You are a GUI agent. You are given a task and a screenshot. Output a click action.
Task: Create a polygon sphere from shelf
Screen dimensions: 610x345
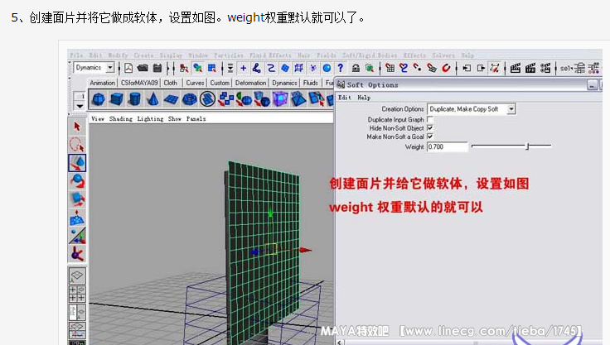point(99,99)
